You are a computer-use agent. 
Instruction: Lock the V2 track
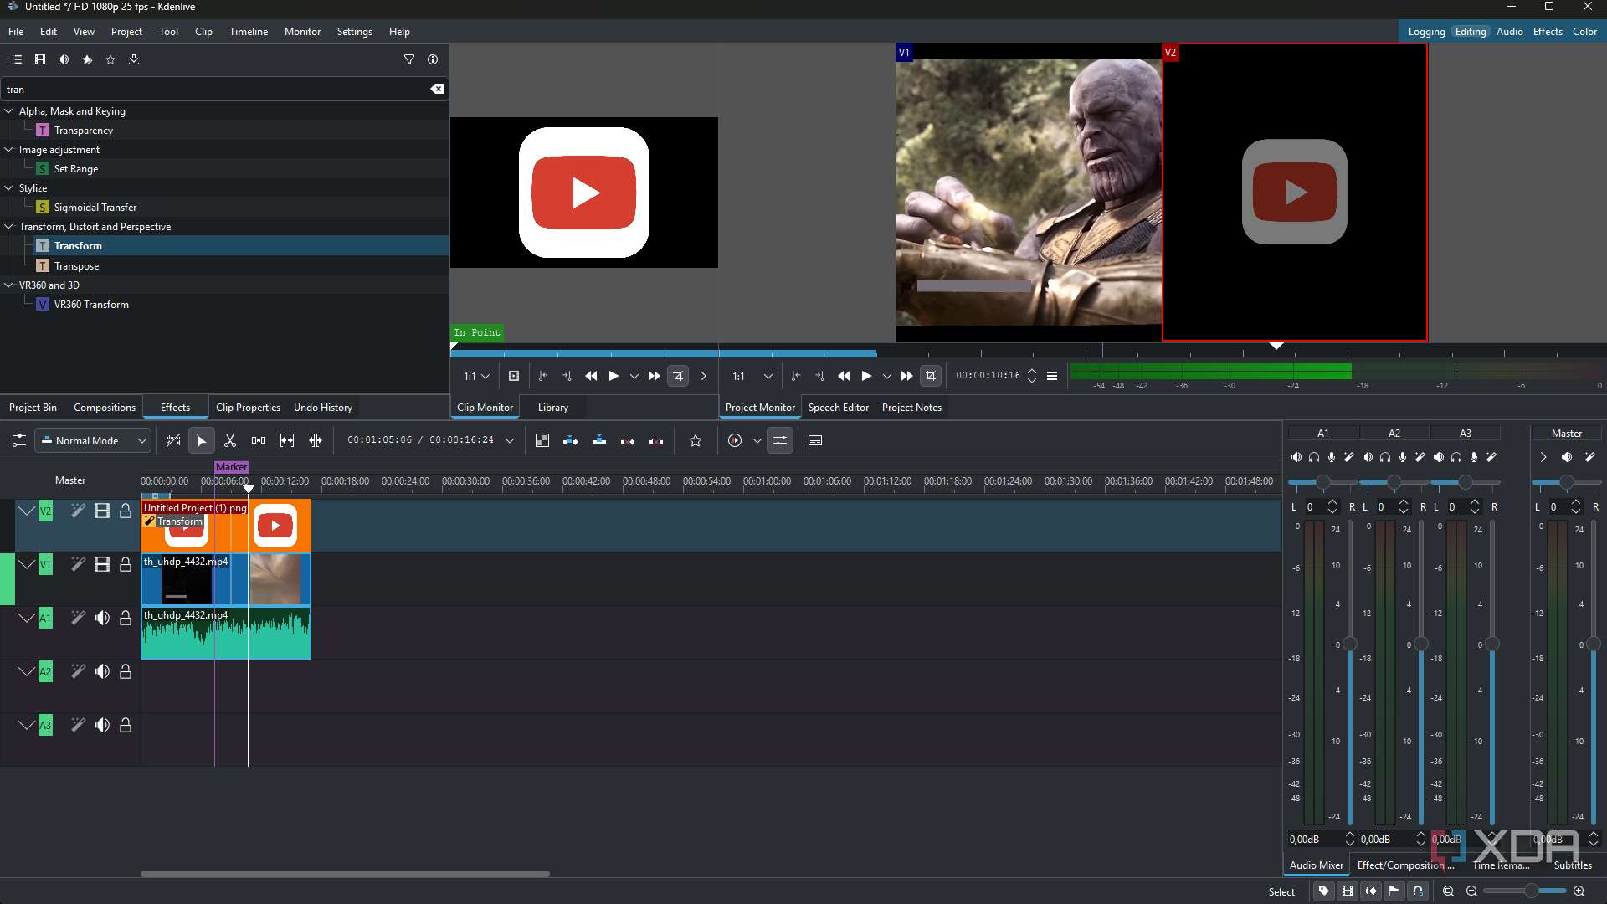pyautogui.click(x=126, y=511)
